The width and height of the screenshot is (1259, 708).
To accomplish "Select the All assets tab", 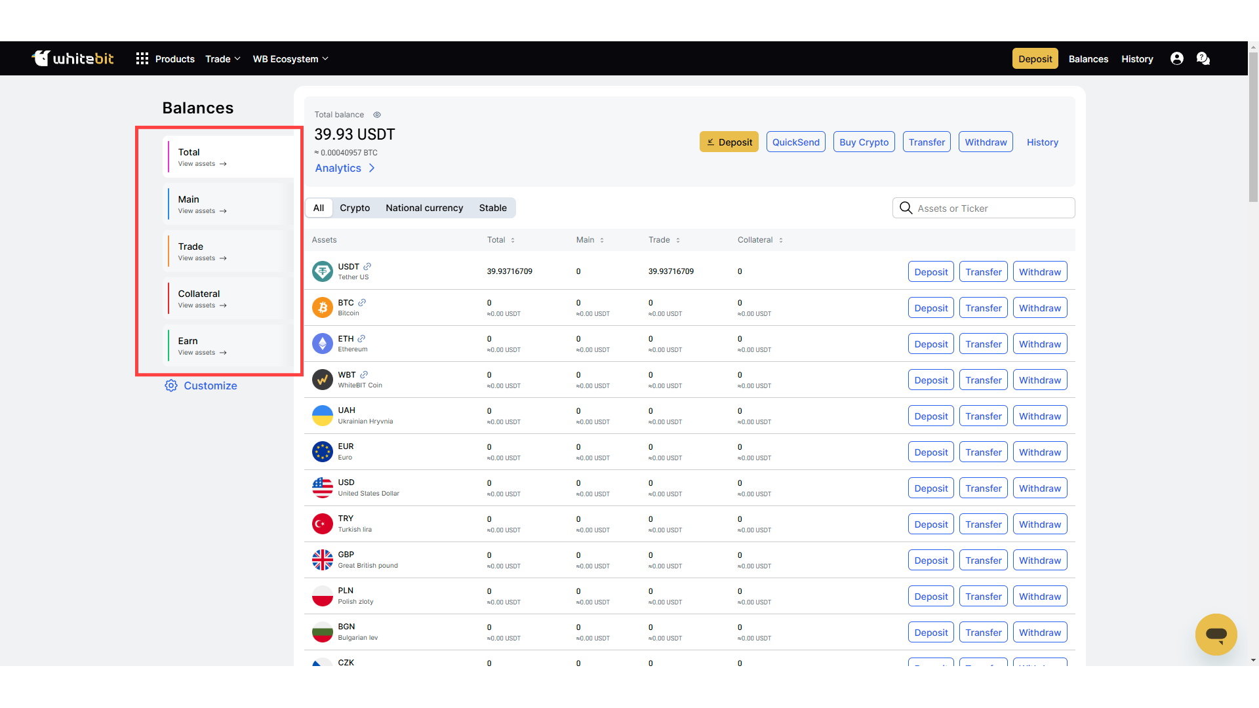I will [x=319, y=208].
